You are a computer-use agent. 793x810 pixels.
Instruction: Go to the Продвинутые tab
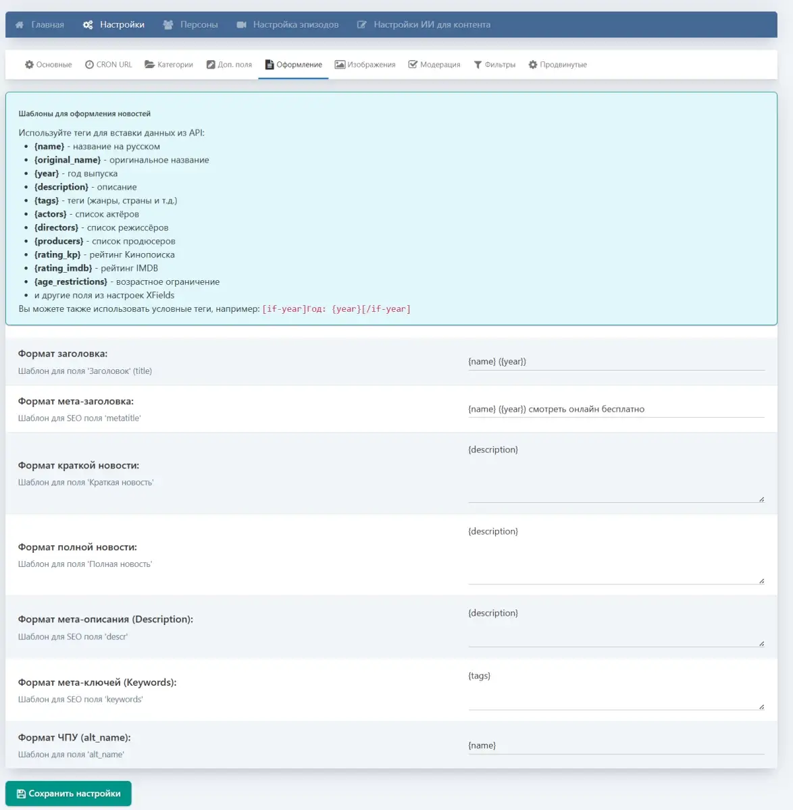(x=557, y=65)
